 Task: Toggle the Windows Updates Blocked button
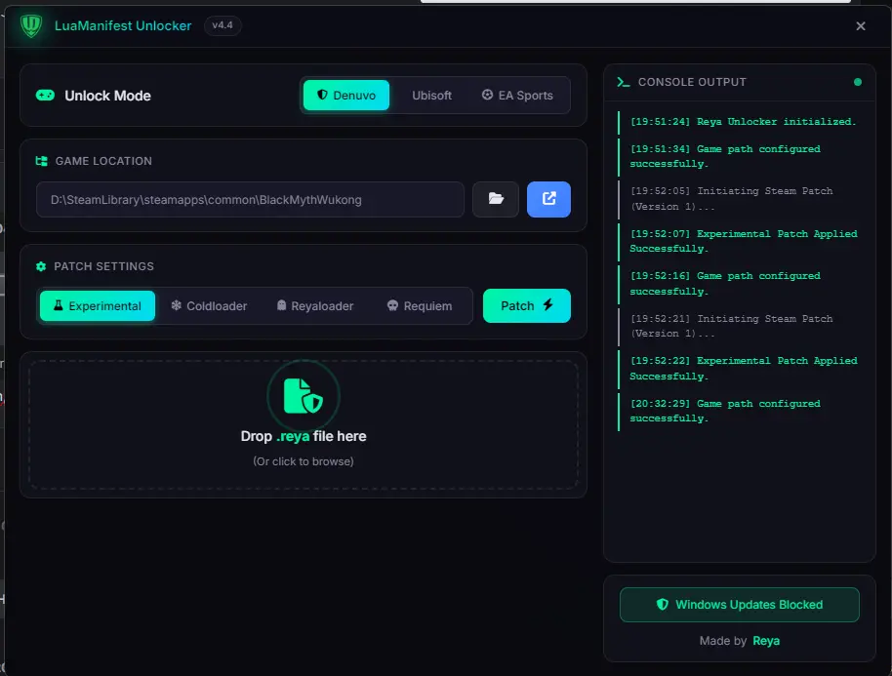pos(739,605)
